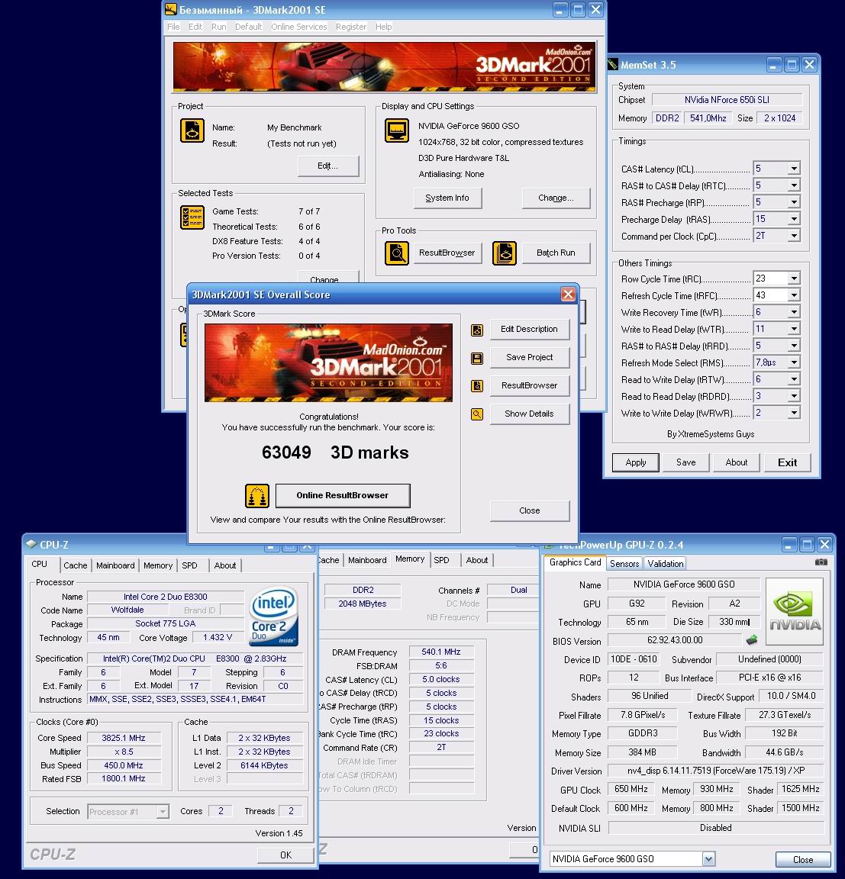Click the Batch Run icon
The height and width of the screenshot is (879, 845).
505,253
